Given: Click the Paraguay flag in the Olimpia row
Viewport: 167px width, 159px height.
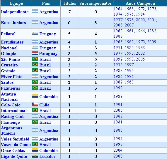Looking at the screenshot, I should (35, 53).
